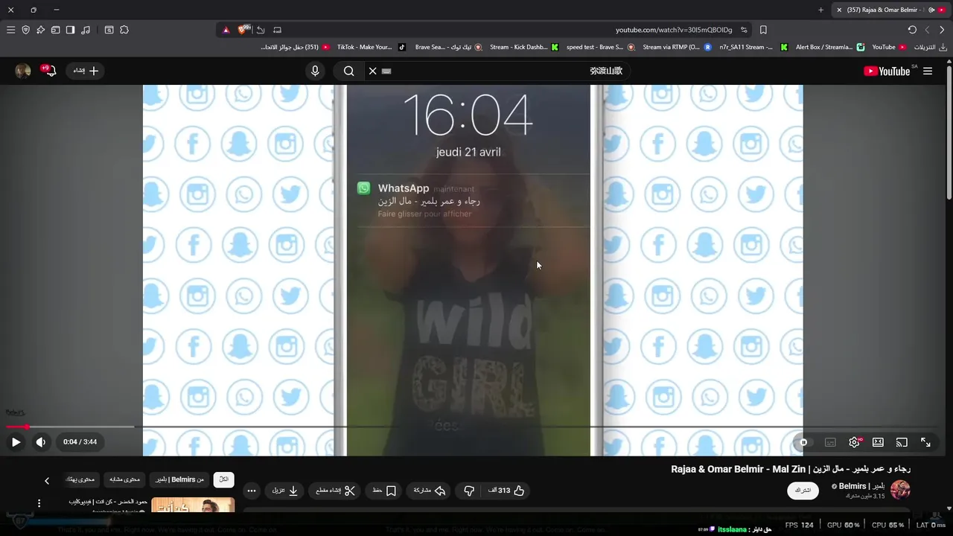Open the Brave Search bookmark
Viewport: 953px width, 536px height.
pyautogui.click(x=447, y=47)
